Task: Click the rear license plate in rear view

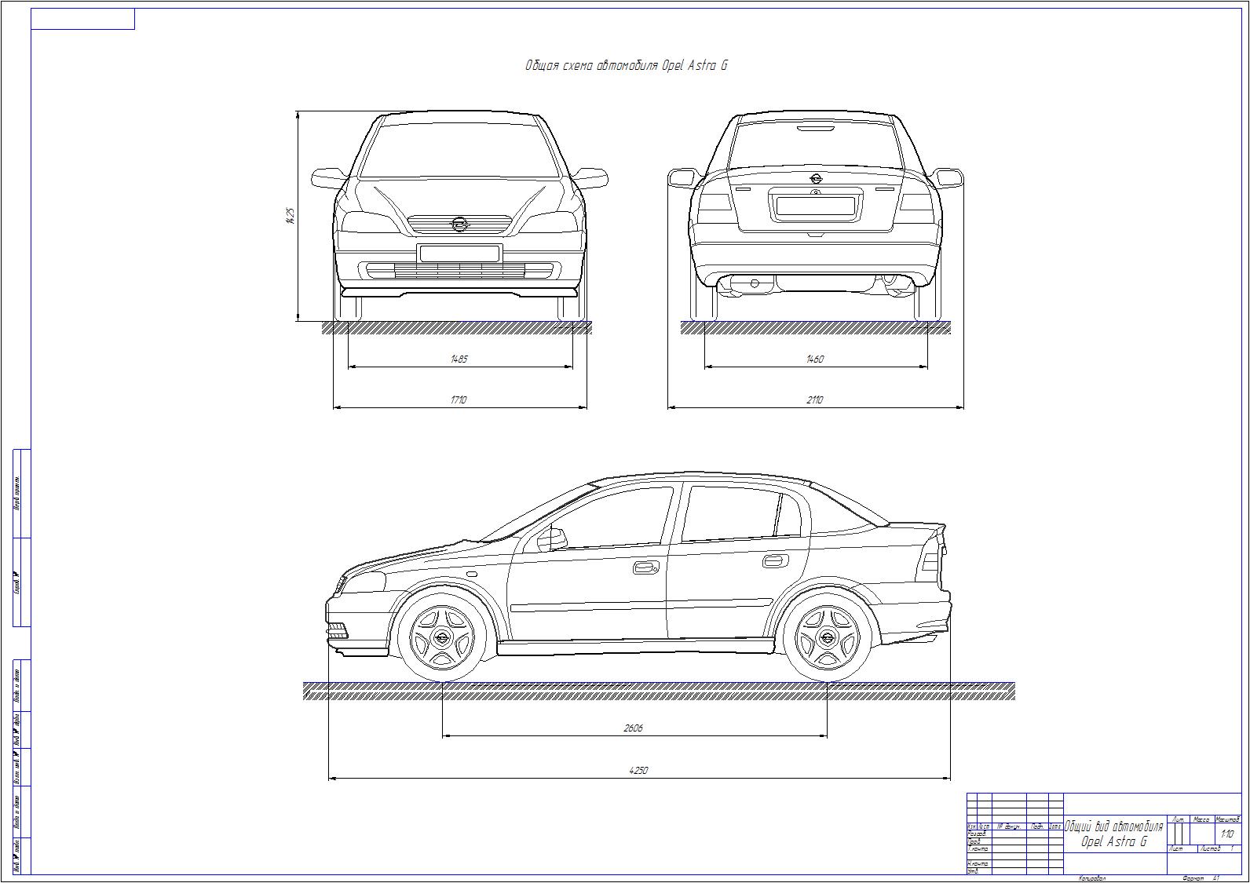Action: click(x=815, y=206)
